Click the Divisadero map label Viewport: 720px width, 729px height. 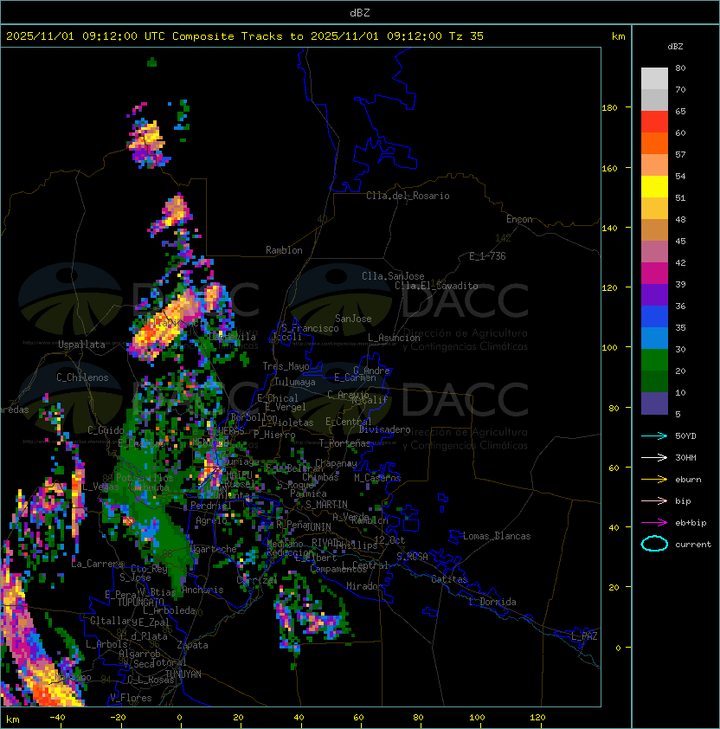pos(384,429)
